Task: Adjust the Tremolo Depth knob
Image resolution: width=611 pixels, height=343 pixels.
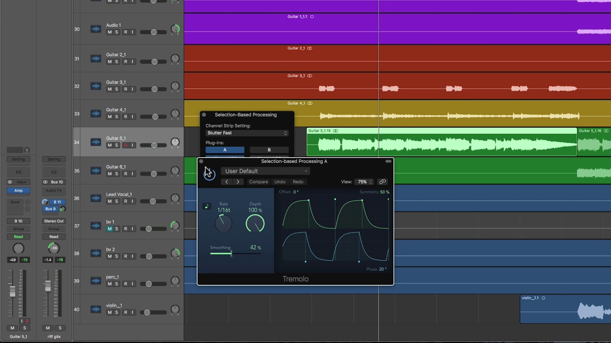Action: coord(255,223)
